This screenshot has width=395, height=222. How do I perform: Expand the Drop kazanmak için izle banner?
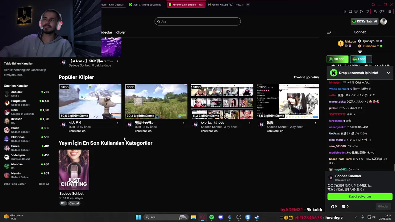click(388, 73)
